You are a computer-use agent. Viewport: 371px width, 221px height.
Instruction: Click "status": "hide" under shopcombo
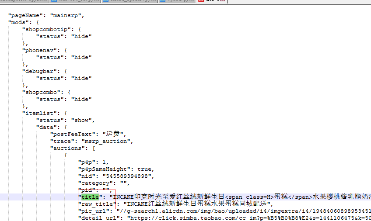pyautogui.click(x=63, y=100)
